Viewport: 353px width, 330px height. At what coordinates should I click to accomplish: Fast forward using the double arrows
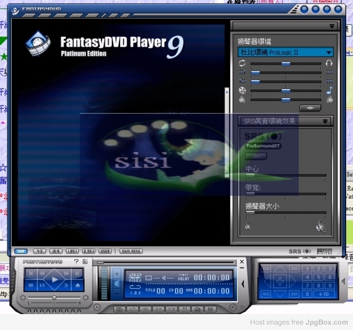[66, 273]
